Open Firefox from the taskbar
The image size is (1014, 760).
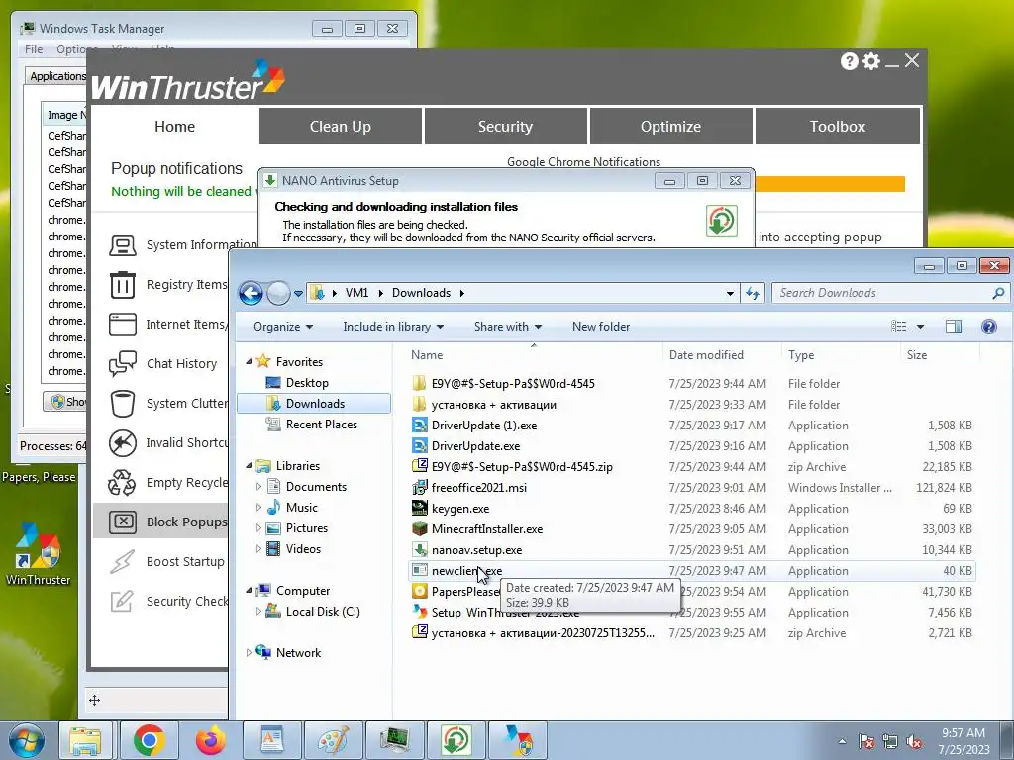(x=211, y=740)
